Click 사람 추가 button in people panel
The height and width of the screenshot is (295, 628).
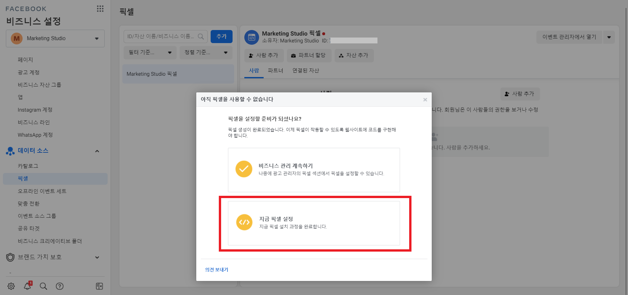pos(520,94)
